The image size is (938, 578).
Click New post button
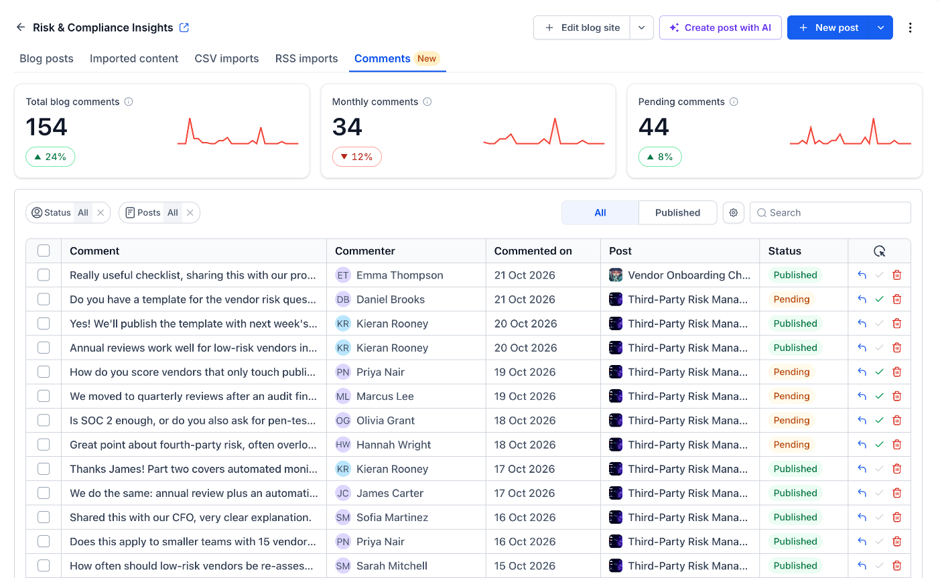pos(828,27)
